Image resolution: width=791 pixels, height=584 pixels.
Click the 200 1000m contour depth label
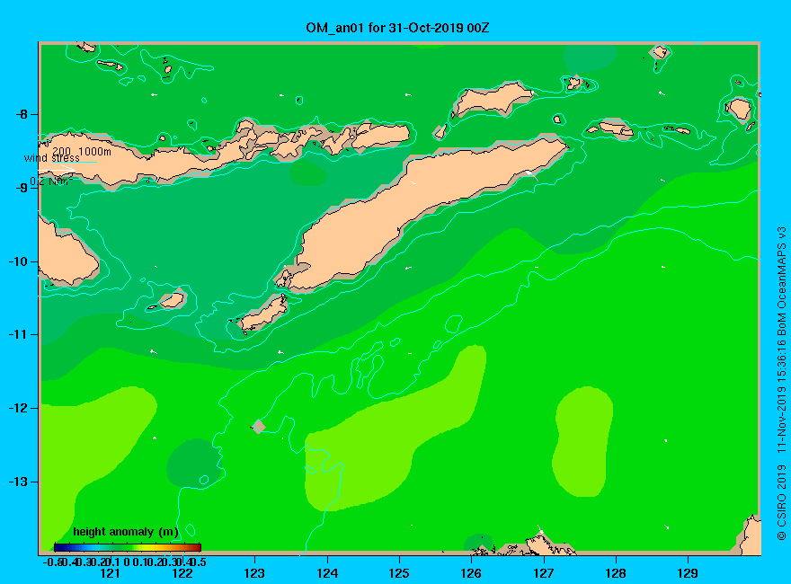(x=82, y=151)
